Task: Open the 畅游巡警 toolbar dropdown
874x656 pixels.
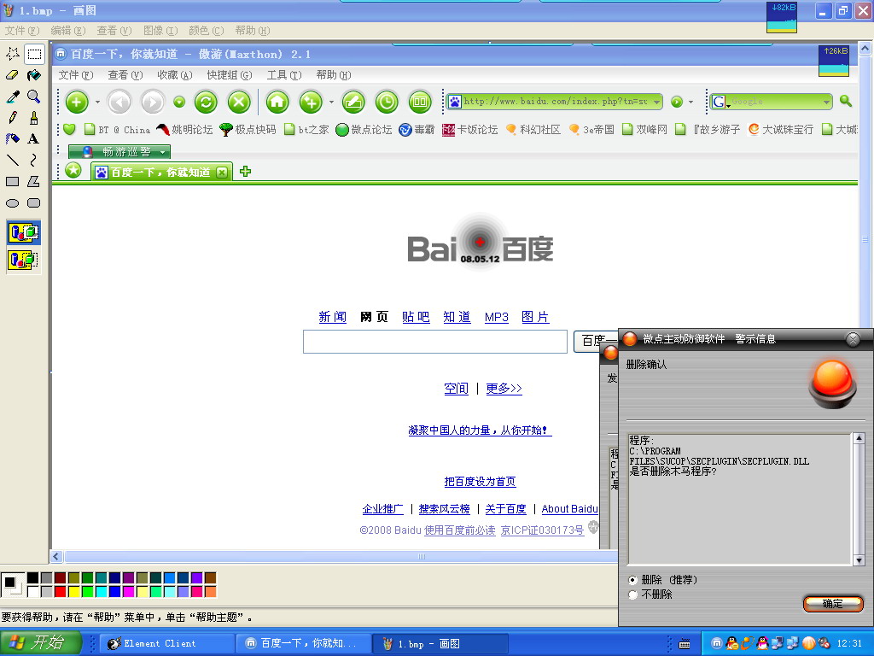Action: coord(162,152)
